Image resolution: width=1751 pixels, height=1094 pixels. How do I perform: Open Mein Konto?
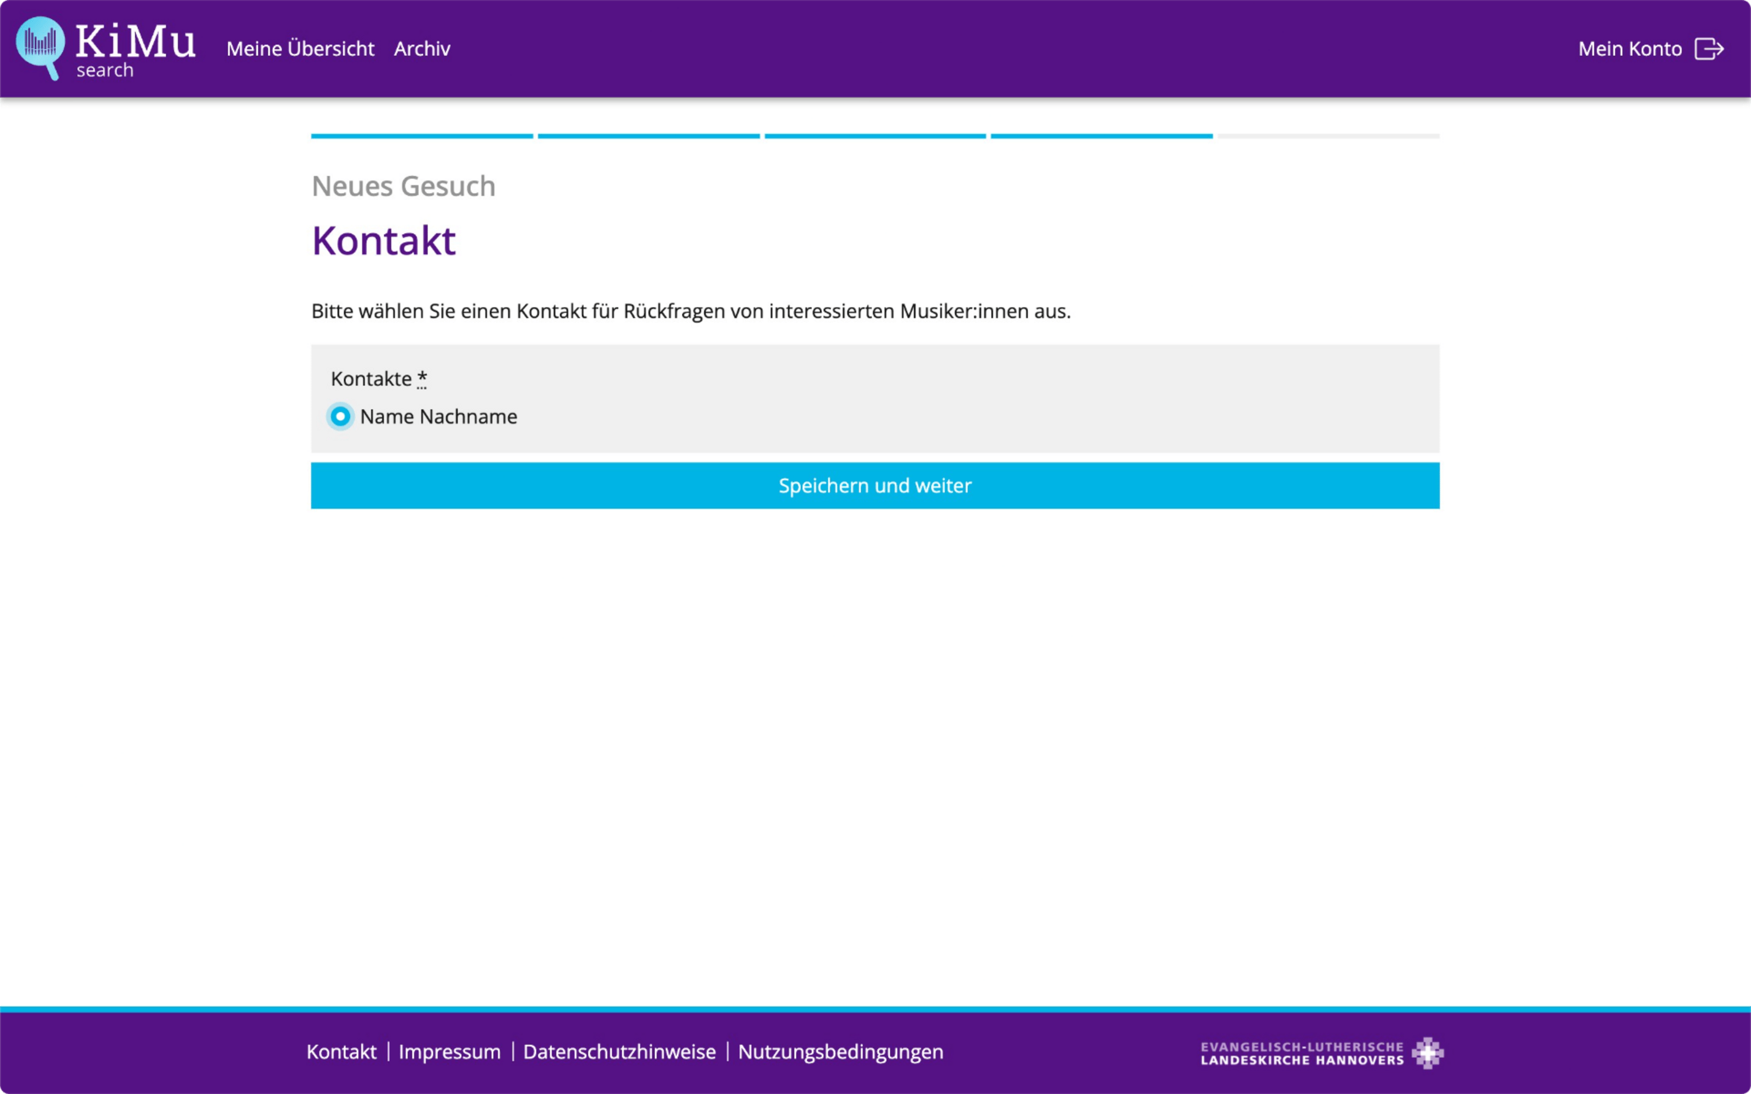pos(1630,49)
